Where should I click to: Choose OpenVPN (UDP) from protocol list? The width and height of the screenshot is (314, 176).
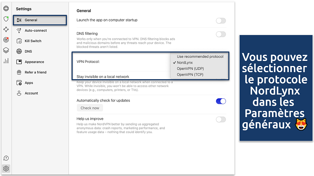point(190,68)
